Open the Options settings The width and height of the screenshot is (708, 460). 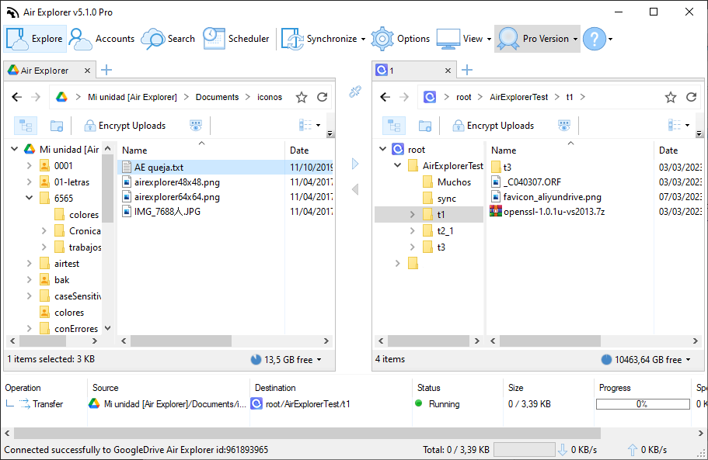pyautogui.click(x=400, y=39)
